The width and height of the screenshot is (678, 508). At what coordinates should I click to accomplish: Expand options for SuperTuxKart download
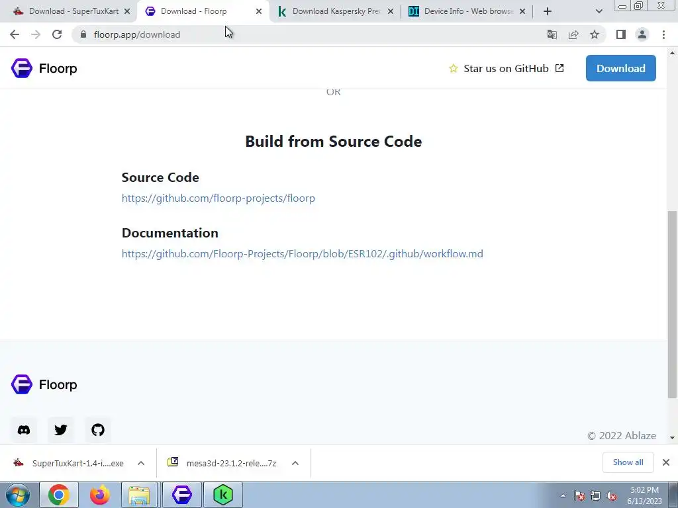pos(141,463)
